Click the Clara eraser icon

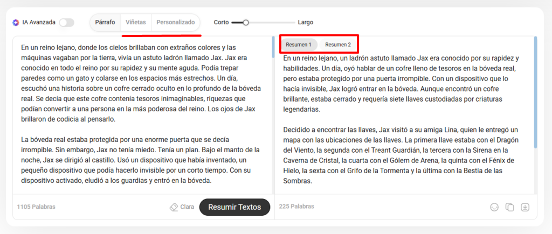click(x=174, y=207)
